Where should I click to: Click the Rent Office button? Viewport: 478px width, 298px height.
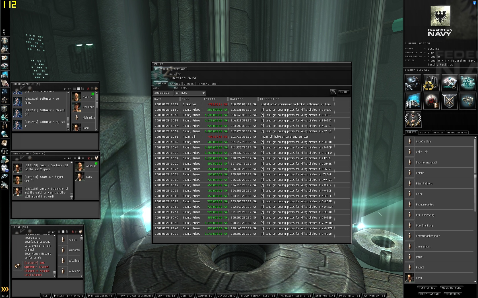[427, 288]
